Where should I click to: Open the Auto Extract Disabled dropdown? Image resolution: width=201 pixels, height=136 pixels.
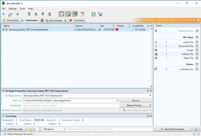click(136, 110)
